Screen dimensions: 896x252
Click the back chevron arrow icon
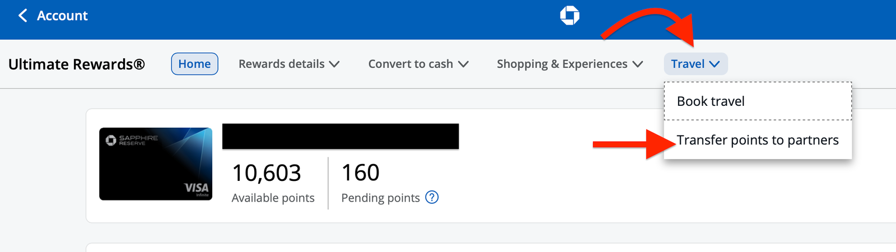tap(22, 16)
